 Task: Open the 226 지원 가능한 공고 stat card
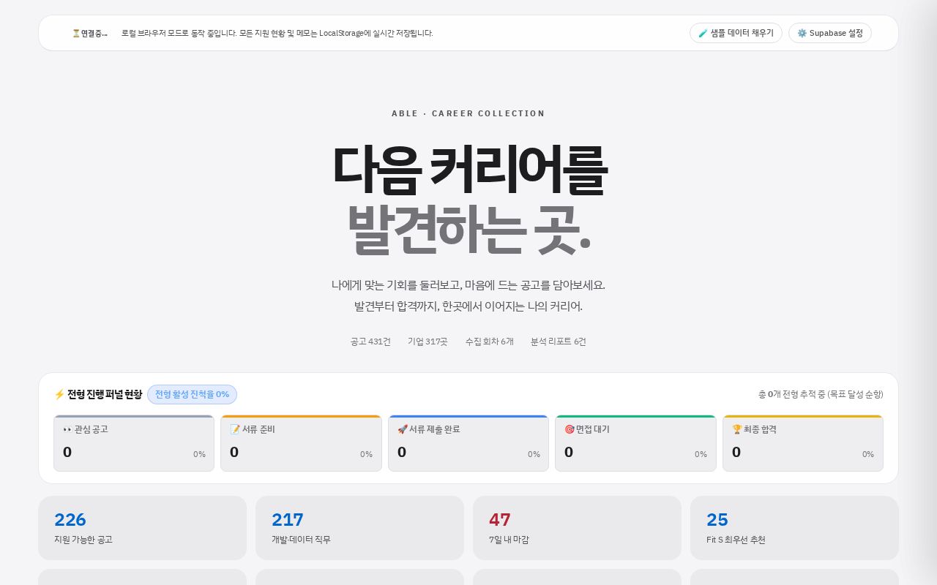[142, 528]
